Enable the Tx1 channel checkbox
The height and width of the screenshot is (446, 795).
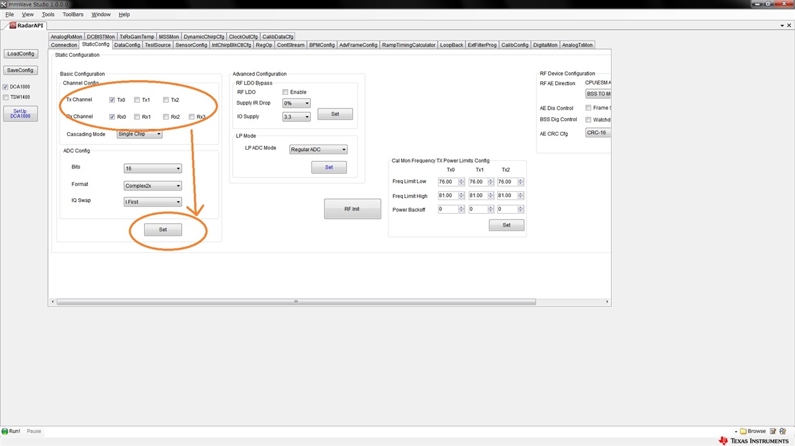click(x=137, y=100)
